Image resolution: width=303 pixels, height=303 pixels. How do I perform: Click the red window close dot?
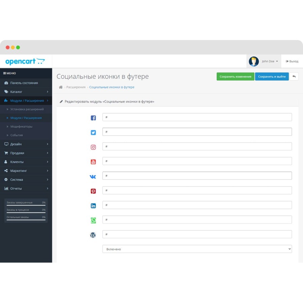pyautogui.click(x=7, y=47)
